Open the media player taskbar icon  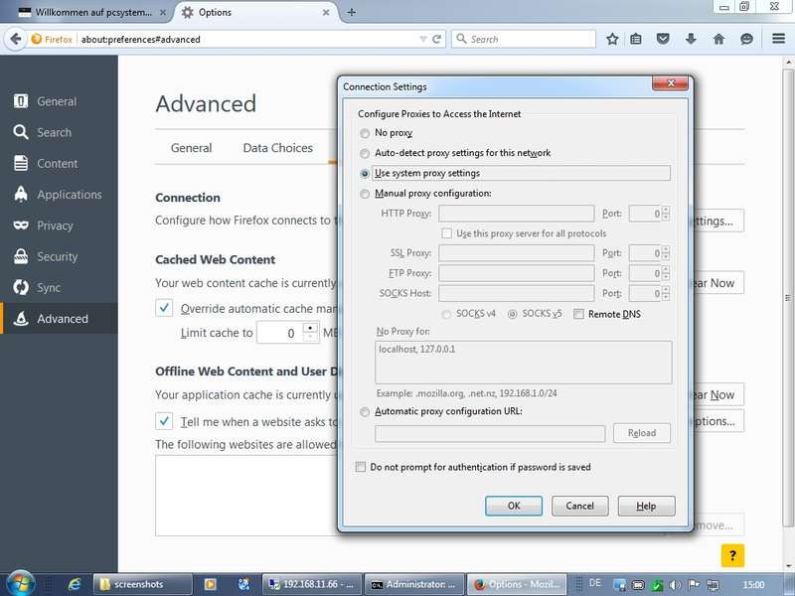210,584
